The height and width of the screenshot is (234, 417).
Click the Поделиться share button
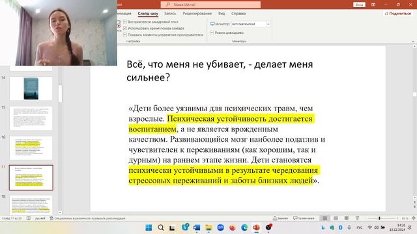[x=398, y=13]
